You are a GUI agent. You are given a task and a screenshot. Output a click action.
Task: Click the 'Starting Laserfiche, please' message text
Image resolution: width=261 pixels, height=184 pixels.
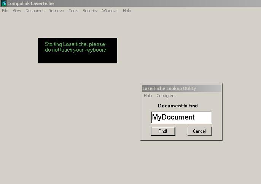click(75, 44)
